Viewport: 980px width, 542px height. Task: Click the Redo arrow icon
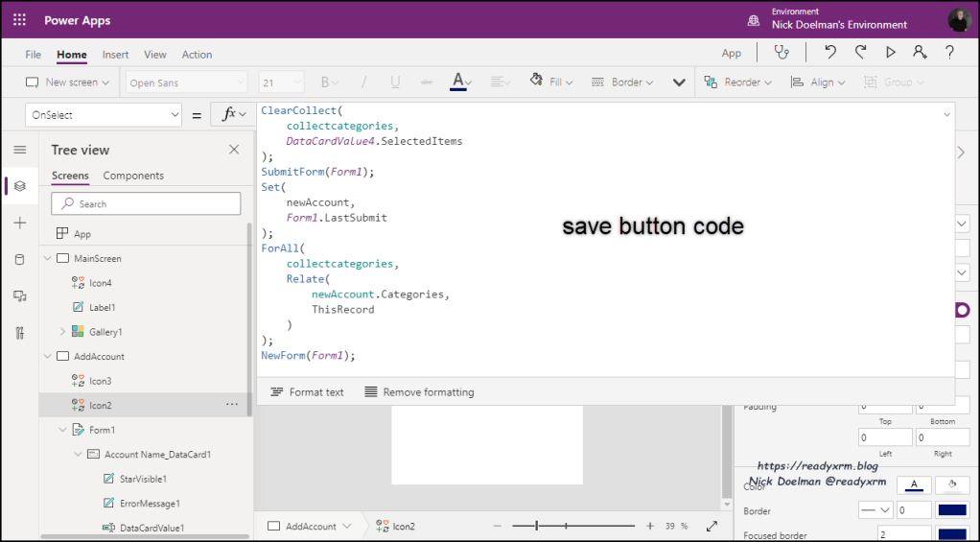click(860, 53)
